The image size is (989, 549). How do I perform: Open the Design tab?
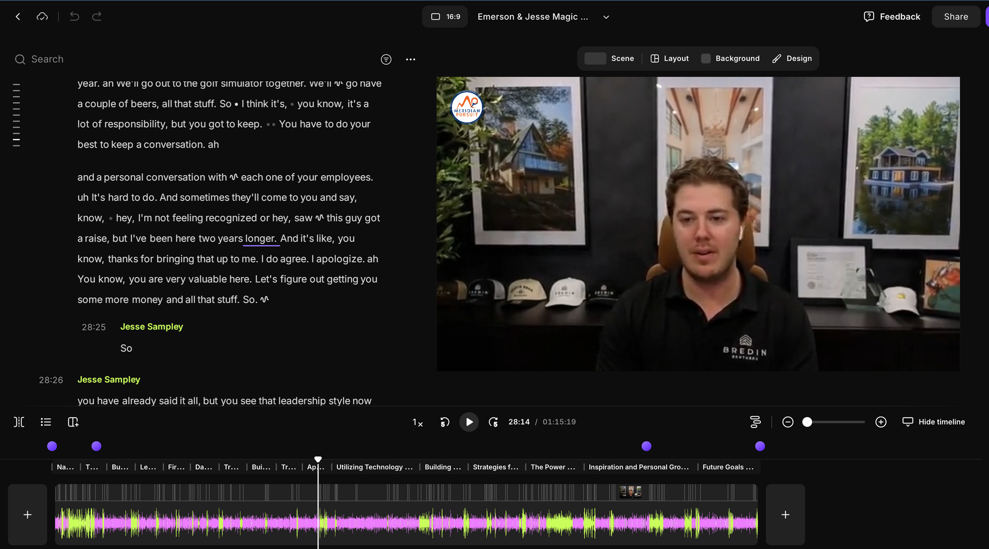pos(792,59)
